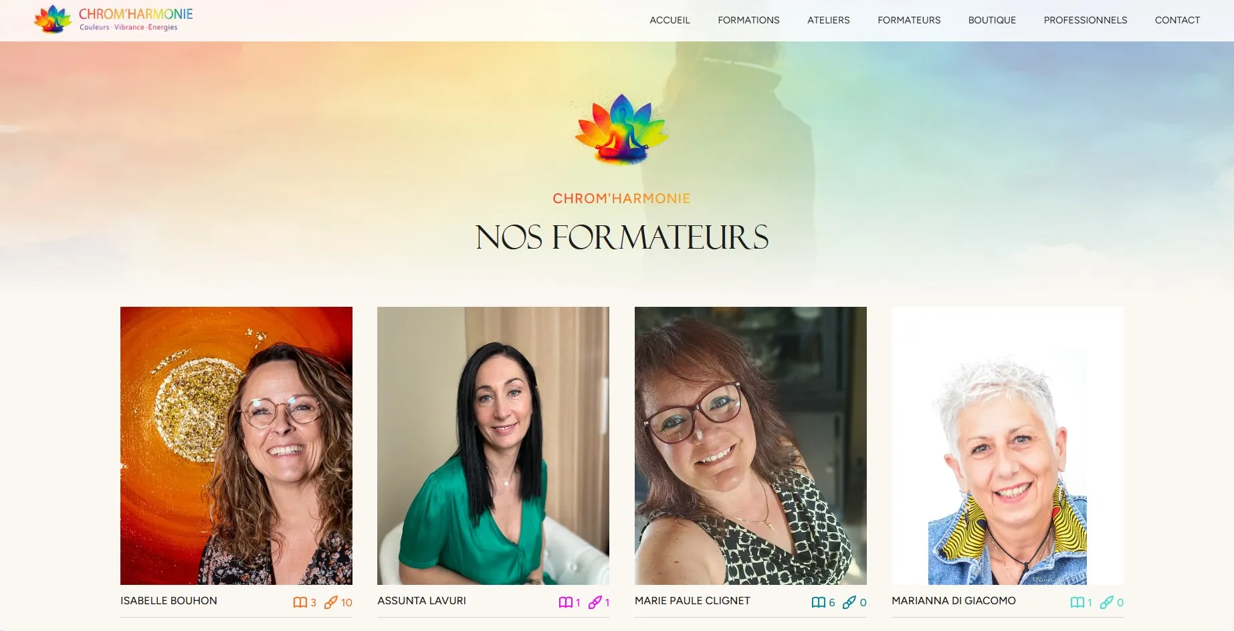
Task: Click the orange brush icon for Isabelle Bouhon
Action: [330, 602]
